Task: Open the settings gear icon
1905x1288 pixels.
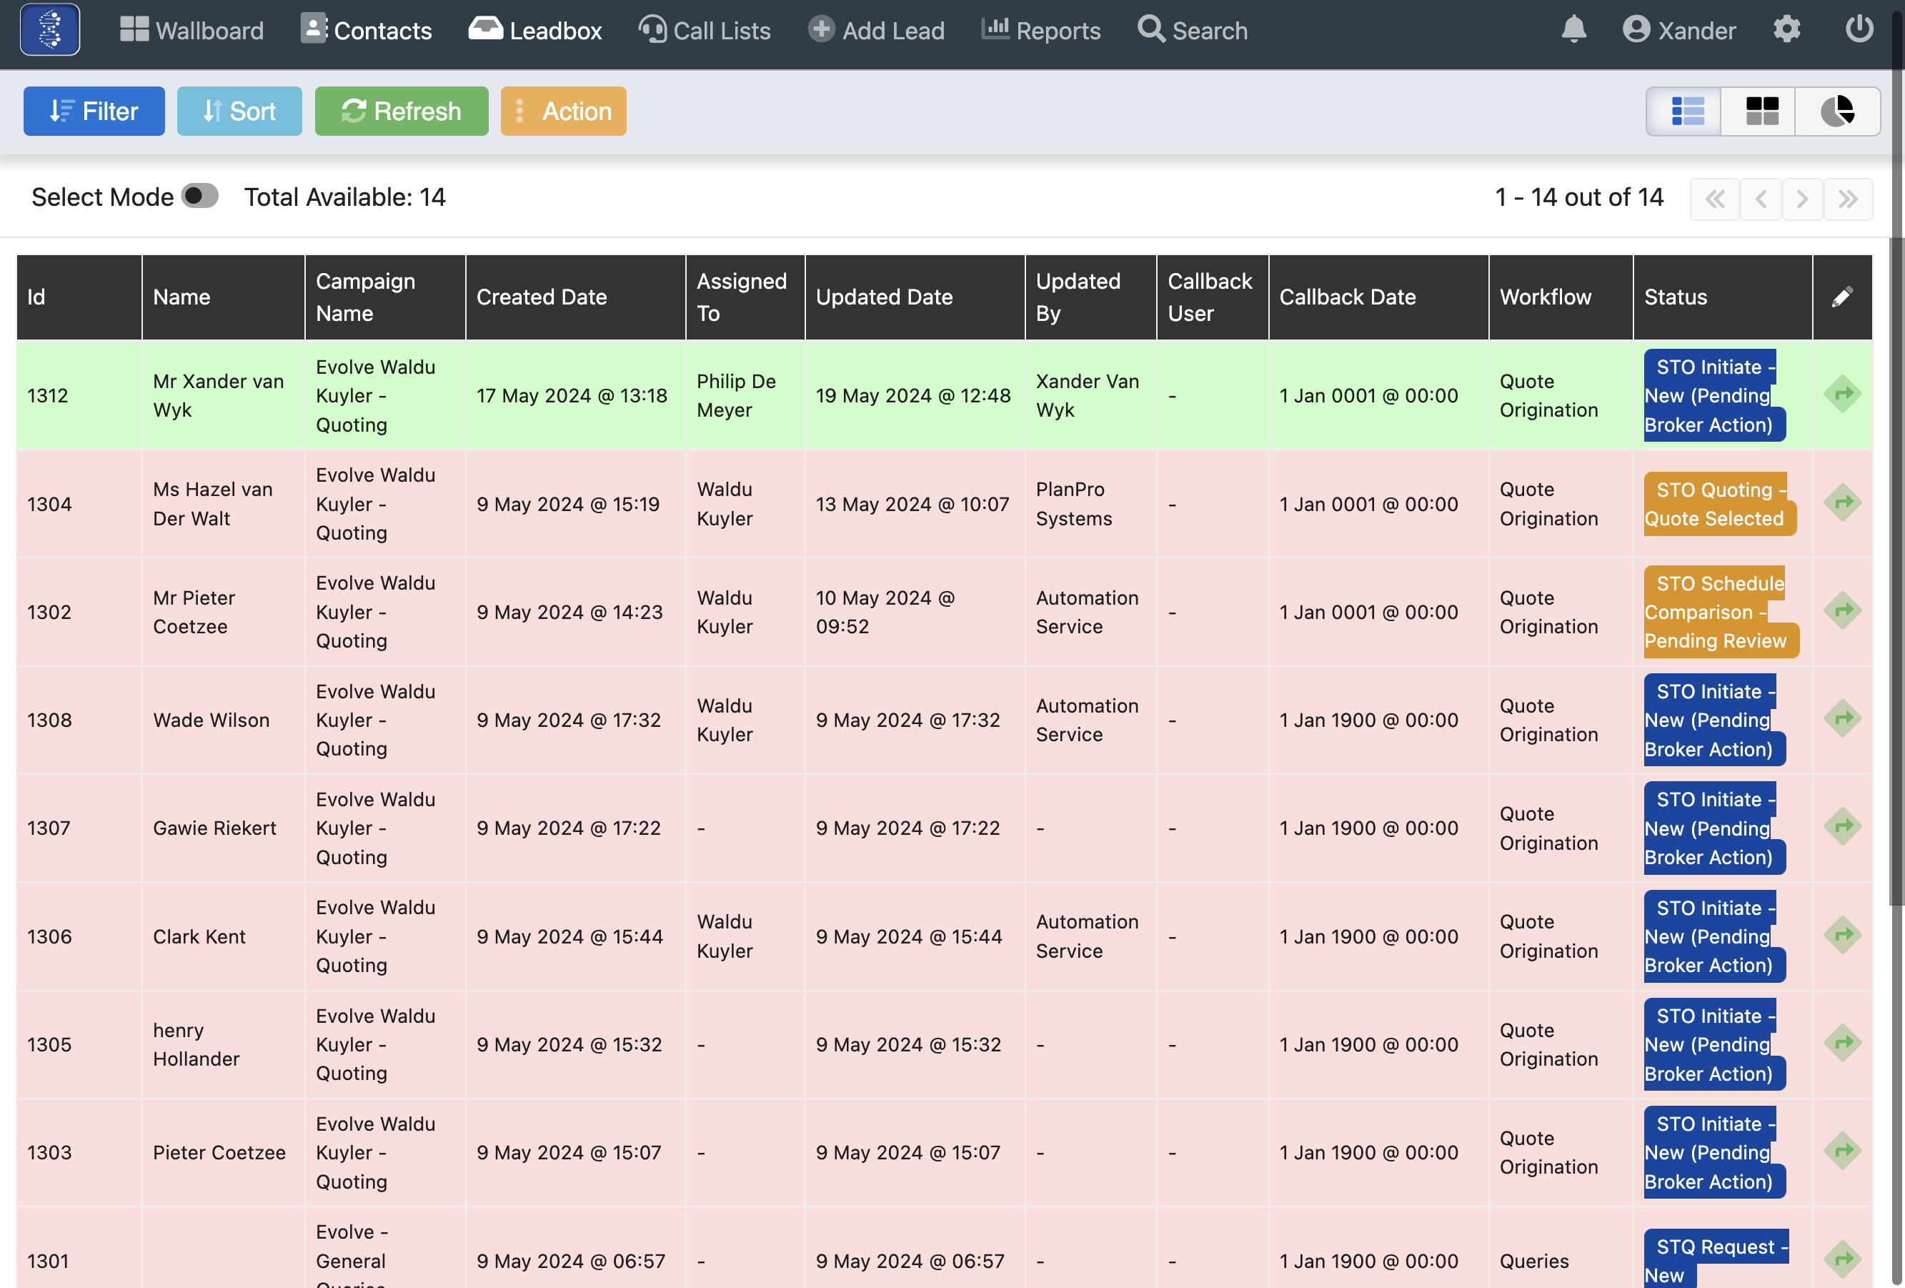Action: pos(1786,29)
